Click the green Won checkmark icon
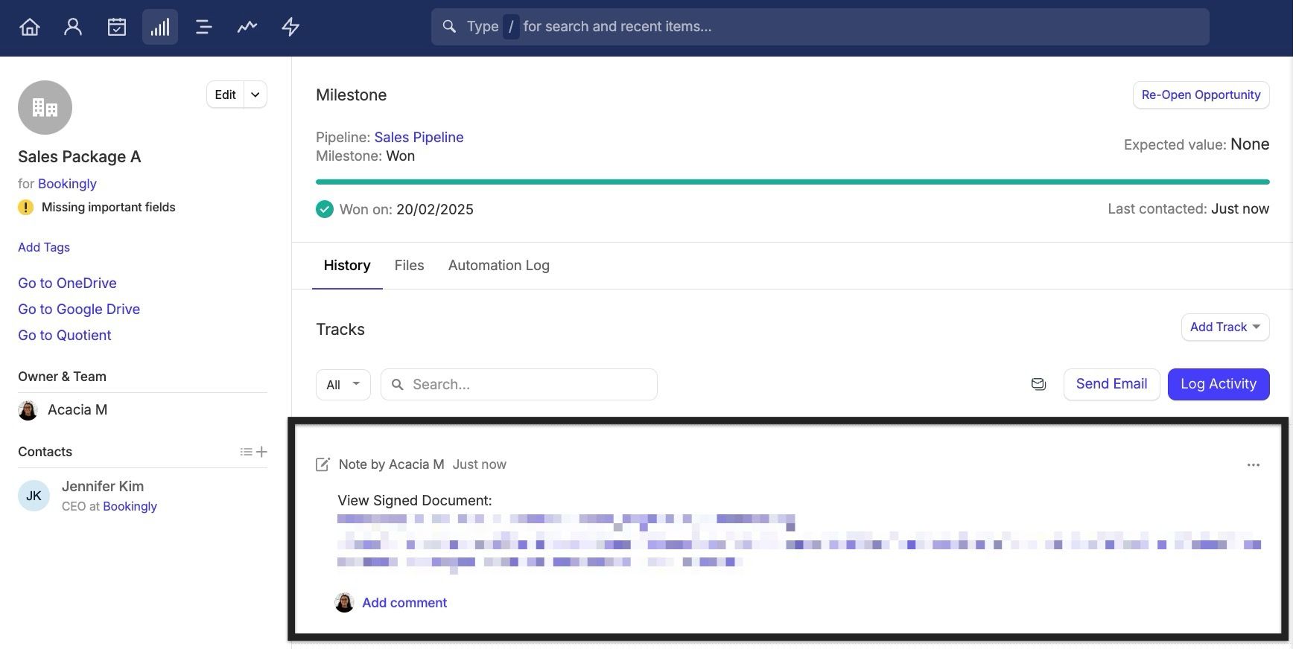The image size is (1296, 649). click(x=325, y=209)
